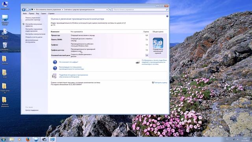Open power settings link in sidebar
The image size is (252, 142).
pyautogui.click(x=35, y=34)
